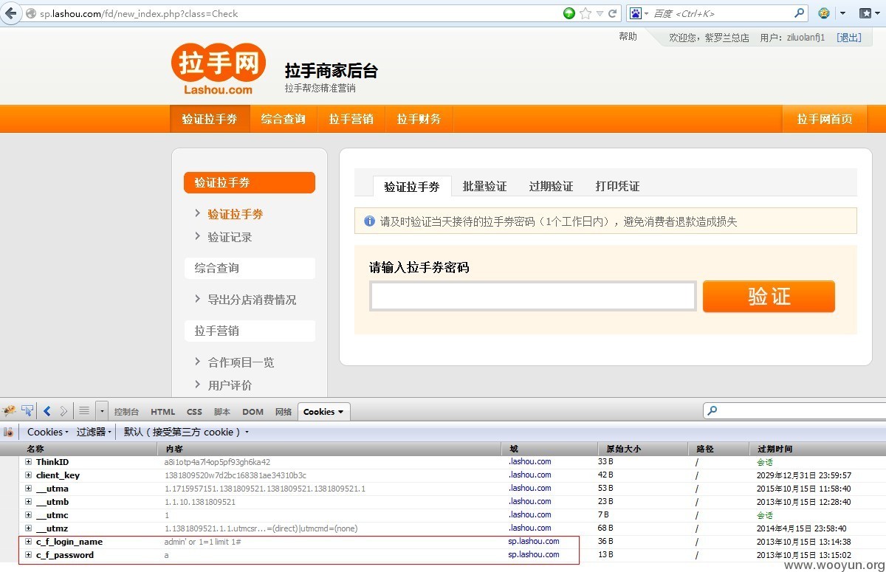The image size is (886, 572).
Task: Click the orange 验证 button
Action: [x=769, y=296]
